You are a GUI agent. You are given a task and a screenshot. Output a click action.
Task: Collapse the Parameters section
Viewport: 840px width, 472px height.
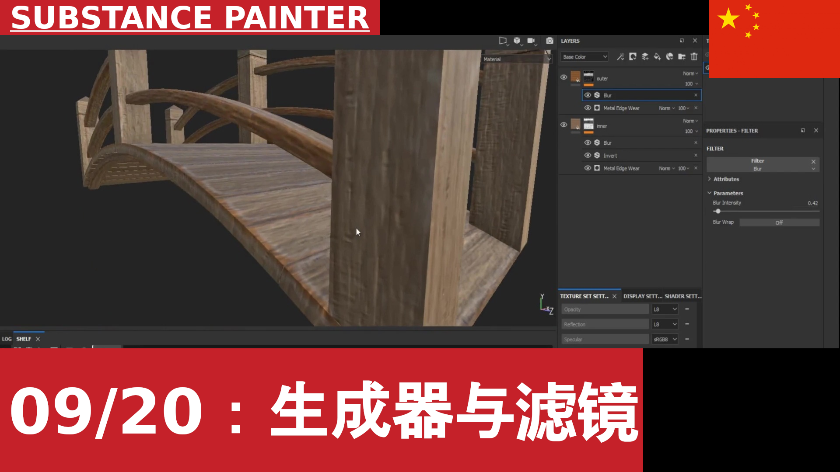(x=725, y=193)
